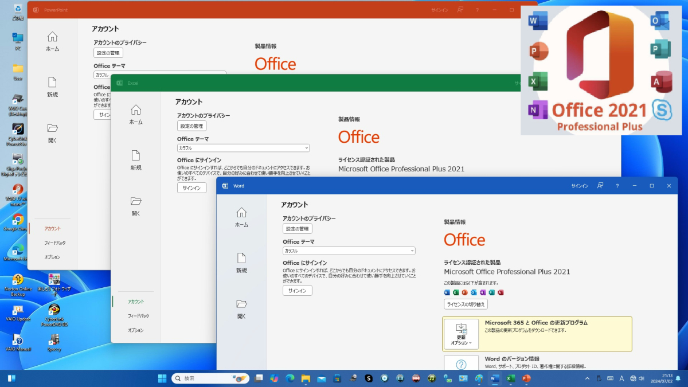Go to Home in the Excel sidebar

click(x=136, y=114)
